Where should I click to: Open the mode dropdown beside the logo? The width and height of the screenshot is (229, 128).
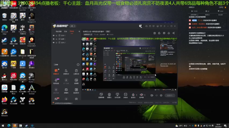pos(73,26)
